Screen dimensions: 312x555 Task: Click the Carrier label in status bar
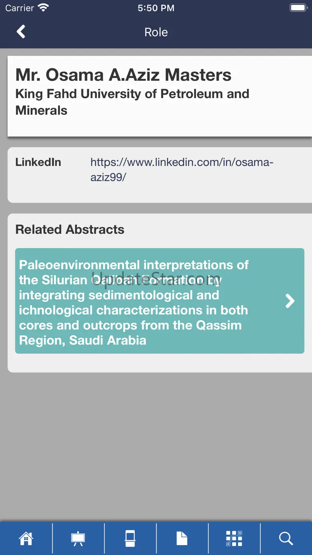click(x=19, y=8)
